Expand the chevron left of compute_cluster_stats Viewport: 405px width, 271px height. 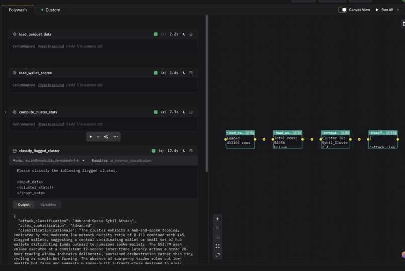tap(5, 112)
